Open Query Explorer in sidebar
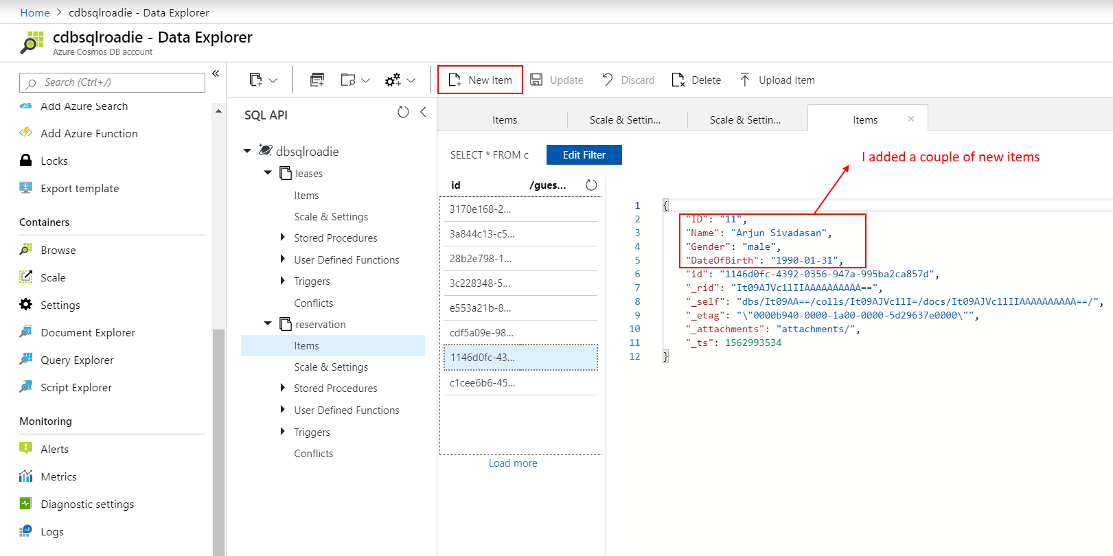Viewport: 1113px width, 556px height. click(x=77, y=360)
